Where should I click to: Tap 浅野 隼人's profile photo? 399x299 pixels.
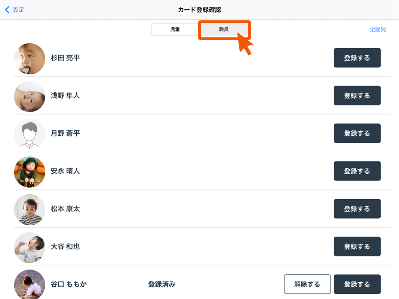coord(30,96)
